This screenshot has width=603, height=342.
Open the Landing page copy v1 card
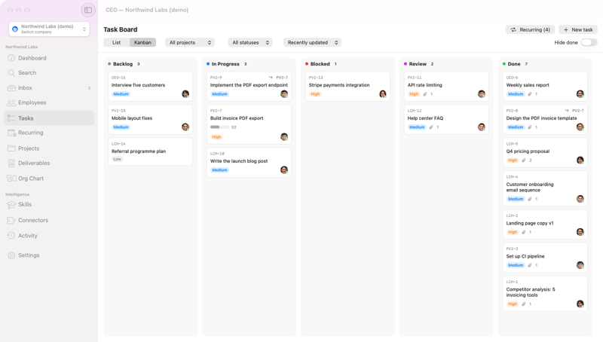(x=545, y=224)
